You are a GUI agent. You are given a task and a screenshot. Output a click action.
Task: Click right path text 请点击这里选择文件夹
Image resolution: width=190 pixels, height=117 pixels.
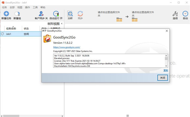(143, 14)
